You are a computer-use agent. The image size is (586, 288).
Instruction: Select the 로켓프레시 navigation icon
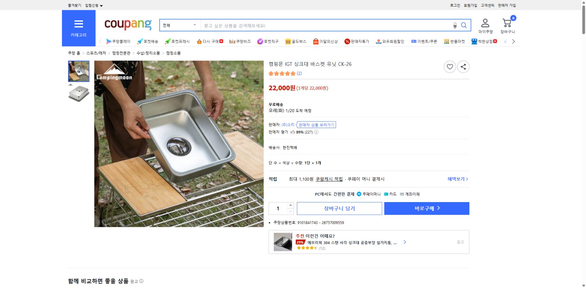[x=167, y=41]
